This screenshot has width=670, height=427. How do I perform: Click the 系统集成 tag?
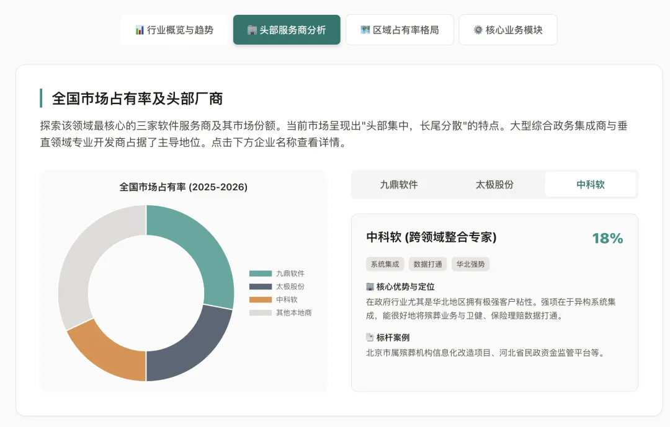point(385,264)
